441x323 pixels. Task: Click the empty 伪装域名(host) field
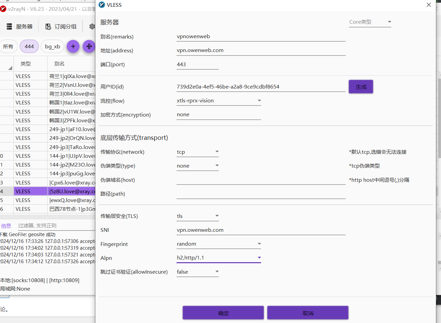261,180
